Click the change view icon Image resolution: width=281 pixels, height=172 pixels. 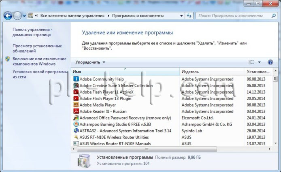pos(251,62)
